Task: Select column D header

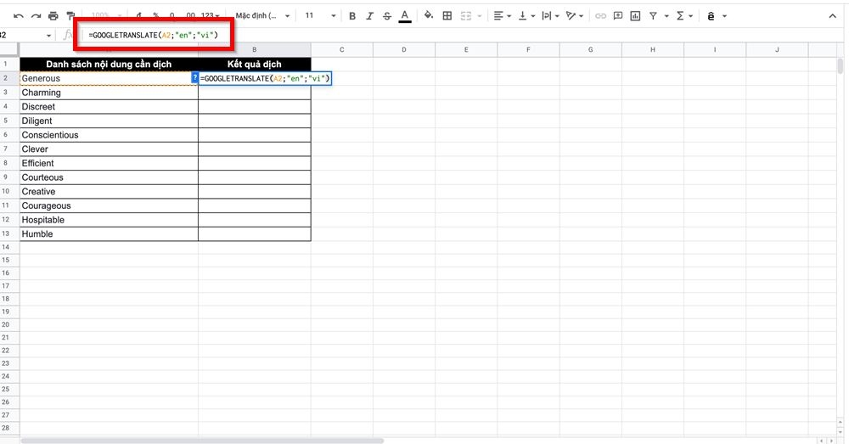Action: 404,50
